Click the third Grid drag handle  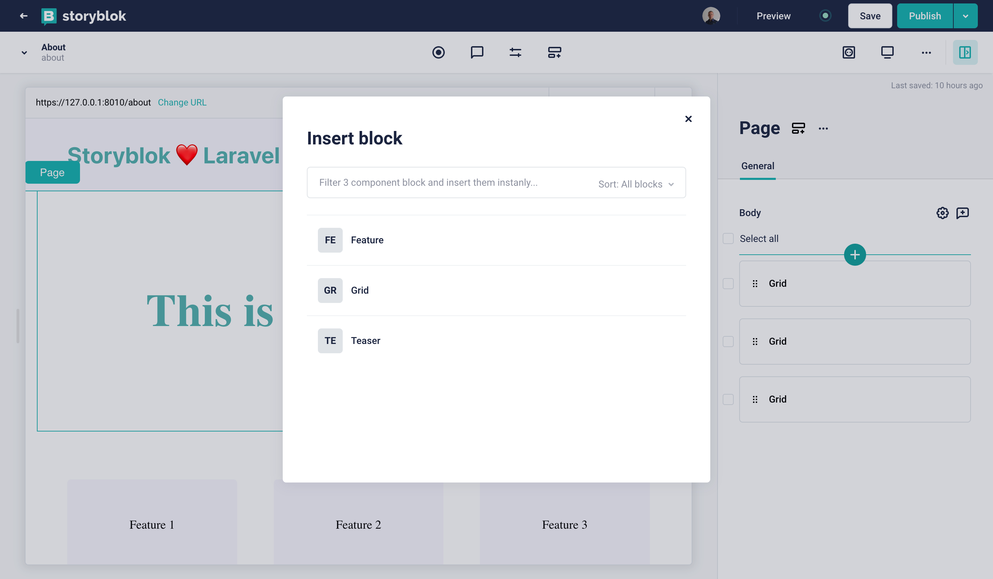[x=755, y=399]
